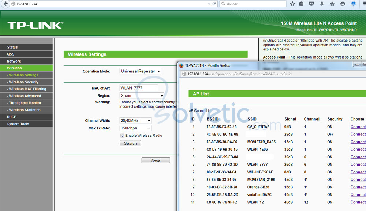Go to the browser home icon
Screen dimensions: 366x211
click(x=332, y=4)
